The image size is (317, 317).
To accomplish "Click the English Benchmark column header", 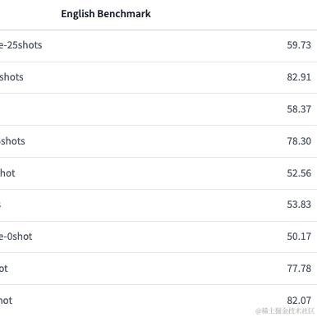I will [106, 14].
